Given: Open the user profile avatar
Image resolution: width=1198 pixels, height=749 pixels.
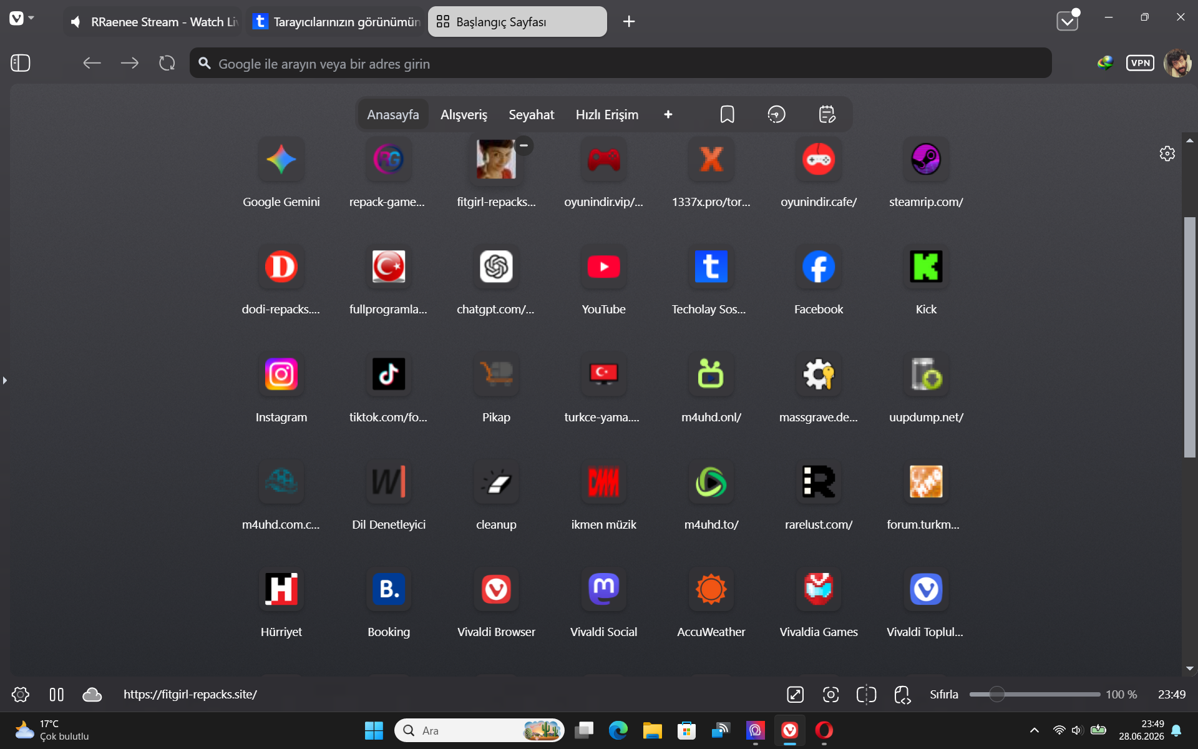Looking at the screenshot, I should [x=1177, y=63].
